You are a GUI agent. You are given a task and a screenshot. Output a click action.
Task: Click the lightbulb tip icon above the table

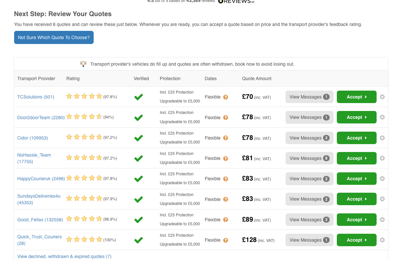click(83, 64)
